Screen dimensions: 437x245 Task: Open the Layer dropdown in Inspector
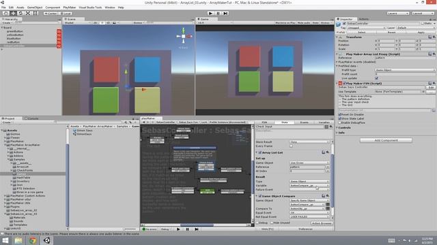(416, 28)
